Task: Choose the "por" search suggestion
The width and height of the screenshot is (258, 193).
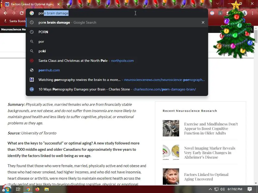Action: pos(117,41)
